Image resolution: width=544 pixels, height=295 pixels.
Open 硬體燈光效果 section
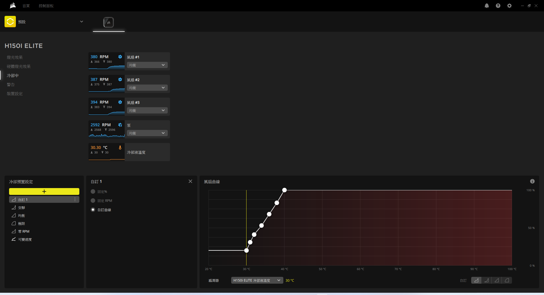click(19, 66)
